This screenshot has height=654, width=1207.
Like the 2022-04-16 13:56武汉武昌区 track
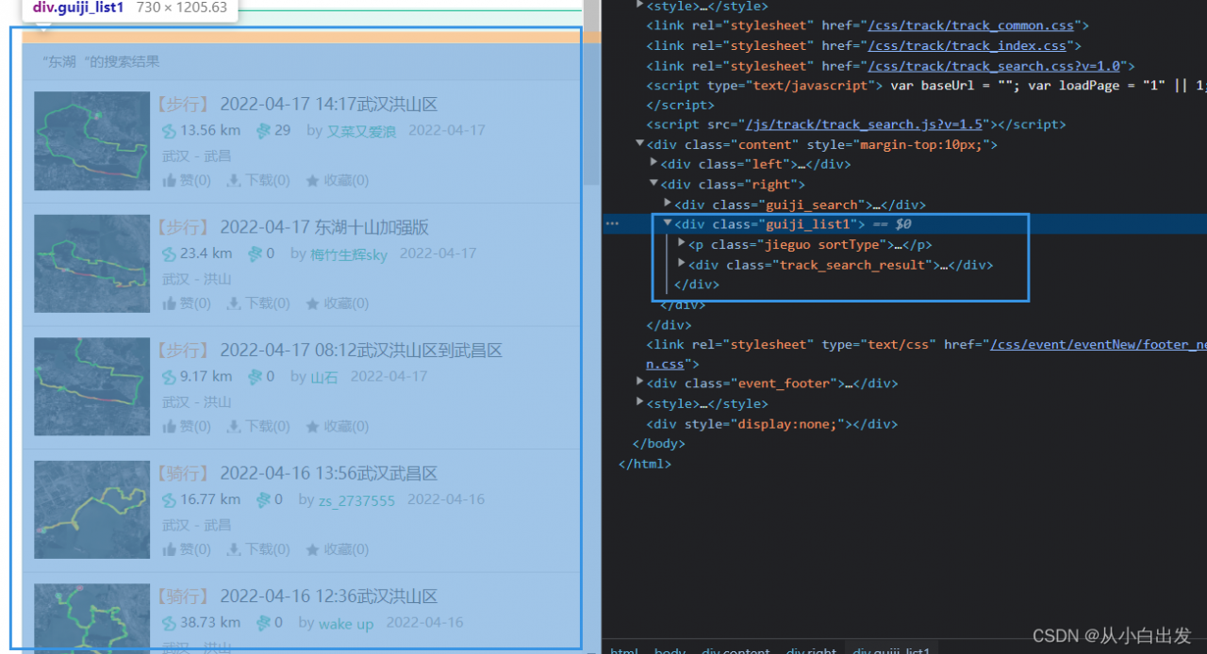pyautogui.click(x=170, y=549)
